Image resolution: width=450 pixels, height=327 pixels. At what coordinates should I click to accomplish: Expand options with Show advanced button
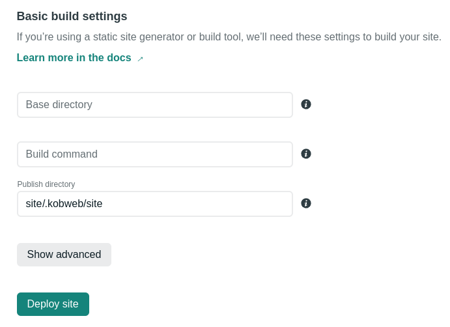(64, 255)
